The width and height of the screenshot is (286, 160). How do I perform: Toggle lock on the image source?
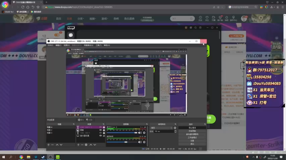coord(104,130)
